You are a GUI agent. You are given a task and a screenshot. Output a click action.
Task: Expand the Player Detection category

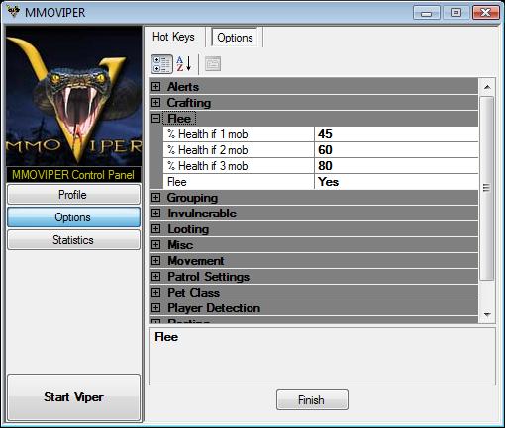(155, 308)
